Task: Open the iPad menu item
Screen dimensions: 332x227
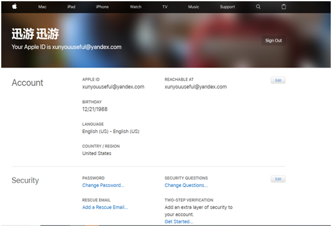Action: [72, 7]
